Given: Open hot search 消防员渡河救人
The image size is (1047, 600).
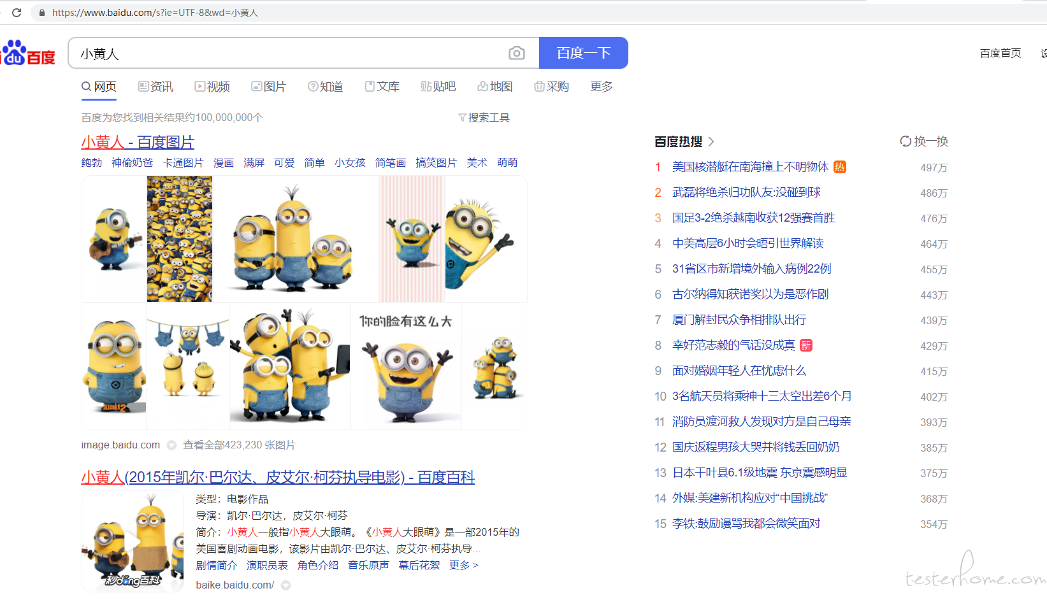Looking at the screenshot, I should point(762,422).
